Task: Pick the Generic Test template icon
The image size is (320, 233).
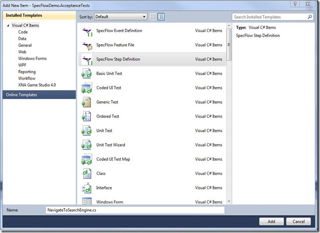Action: tap(87, 102)
